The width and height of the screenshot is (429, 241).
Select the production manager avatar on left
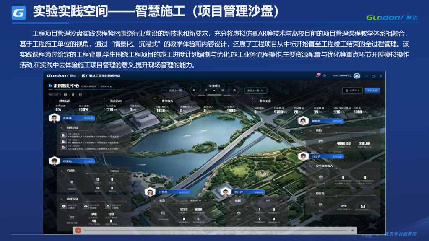coord(54,161)
